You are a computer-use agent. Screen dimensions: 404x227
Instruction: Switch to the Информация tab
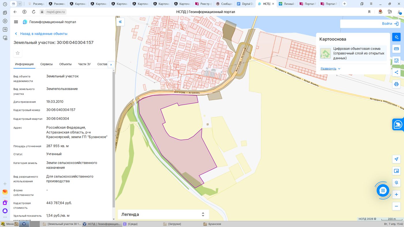[x=24, y=64]
